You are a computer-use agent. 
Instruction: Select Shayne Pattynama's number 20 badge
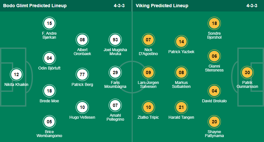click(x=214, y=122)
